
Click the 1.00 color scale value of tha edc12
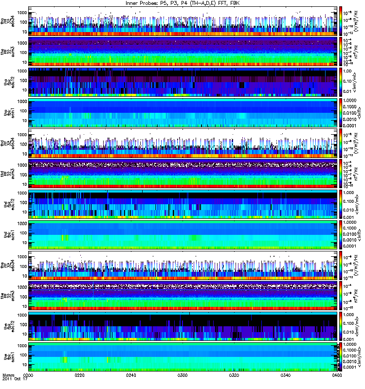pos(347,71)
